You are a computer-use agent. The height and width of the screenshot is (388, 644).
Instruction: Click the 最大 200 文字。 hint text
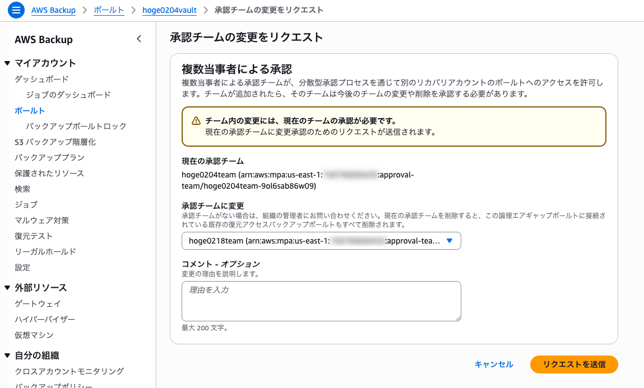205,328
